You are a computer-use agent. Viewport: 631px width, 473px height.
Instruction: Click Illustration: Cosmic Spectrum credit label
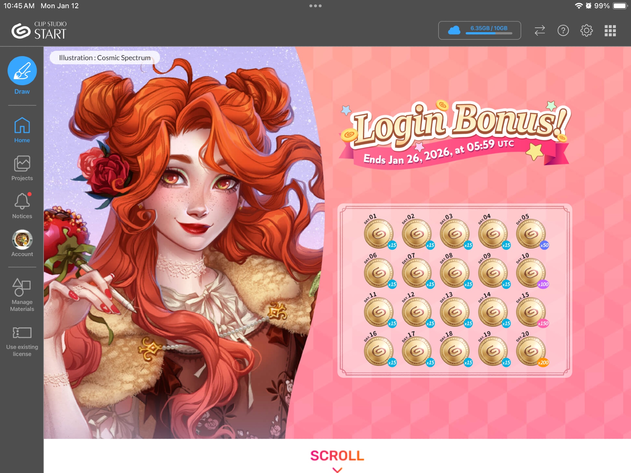[105, 58]
